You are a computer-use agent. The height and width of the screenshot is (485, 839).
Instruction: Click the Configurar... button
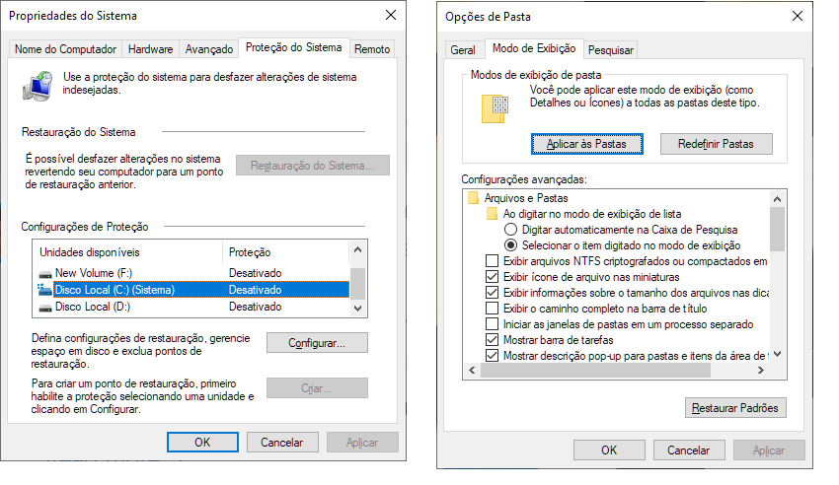[x=317, y=343]
